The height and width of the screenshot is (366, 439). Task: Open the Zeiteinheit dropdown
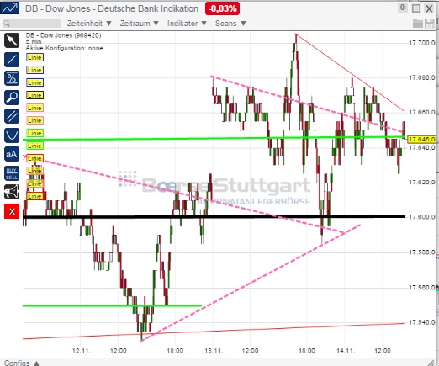click(89, 24)
